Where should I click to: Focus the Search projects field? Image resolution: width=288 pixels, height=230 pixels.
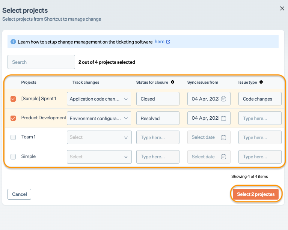point(41,62)
